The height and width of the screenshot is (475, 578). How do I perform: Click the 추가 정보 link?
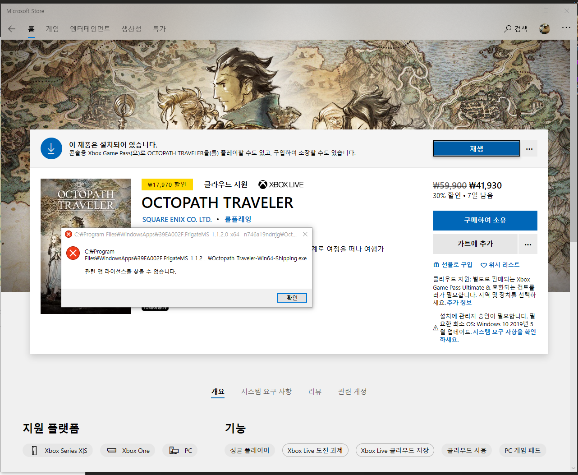coord(459,303)
